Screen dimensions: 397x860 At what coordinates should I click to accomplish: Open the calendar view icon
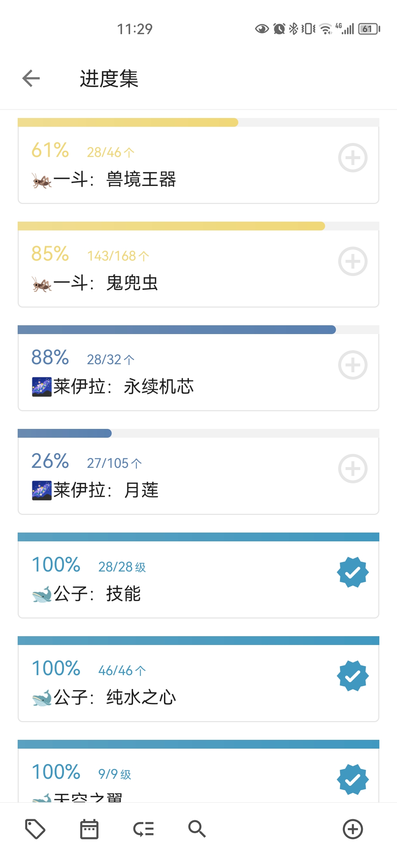[x=89, y=829]
